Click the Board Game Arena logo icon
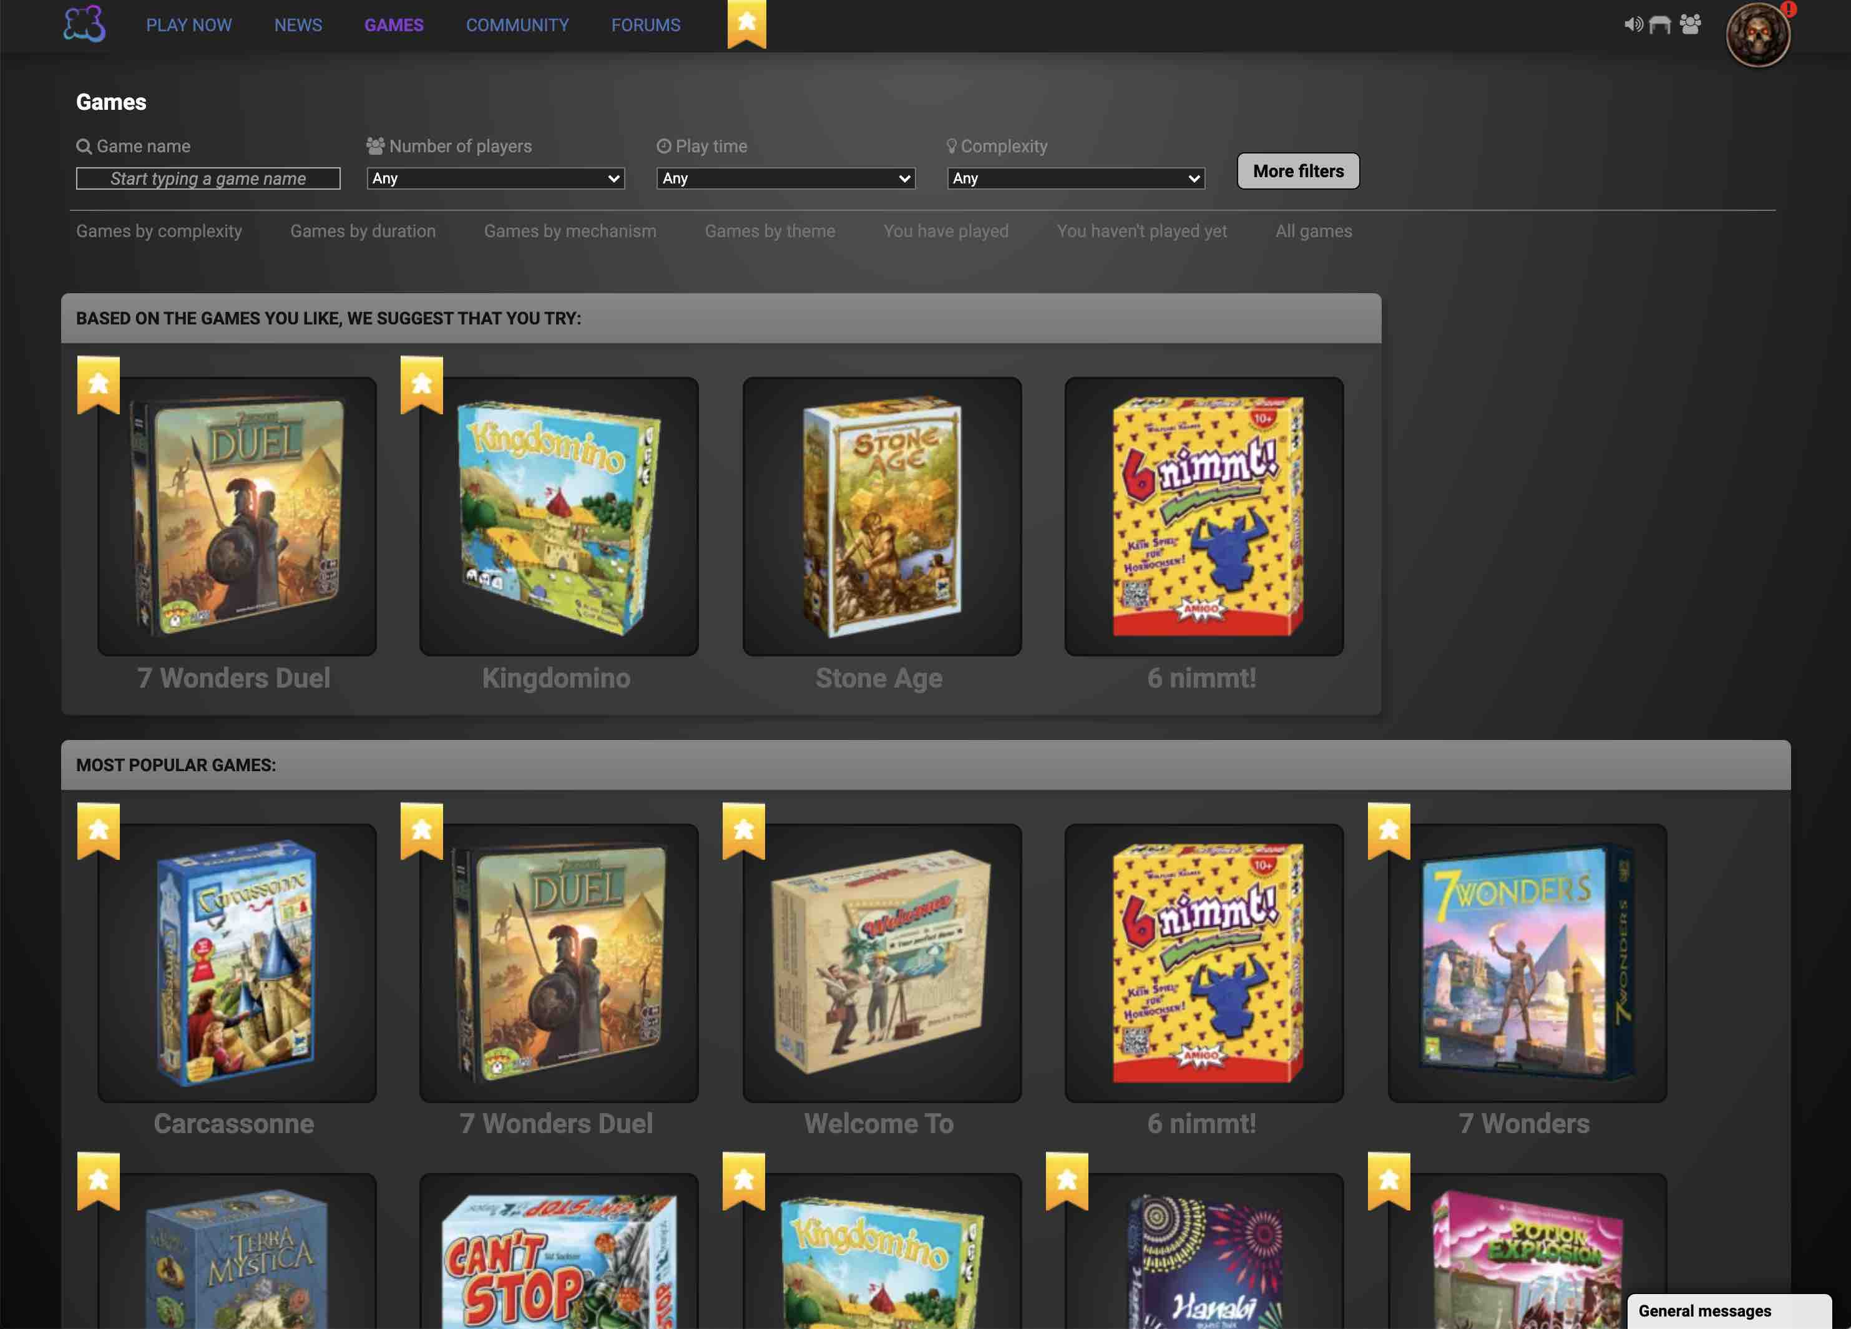The height and width of the screenshot is (1329, 1851). click(85, 24)
